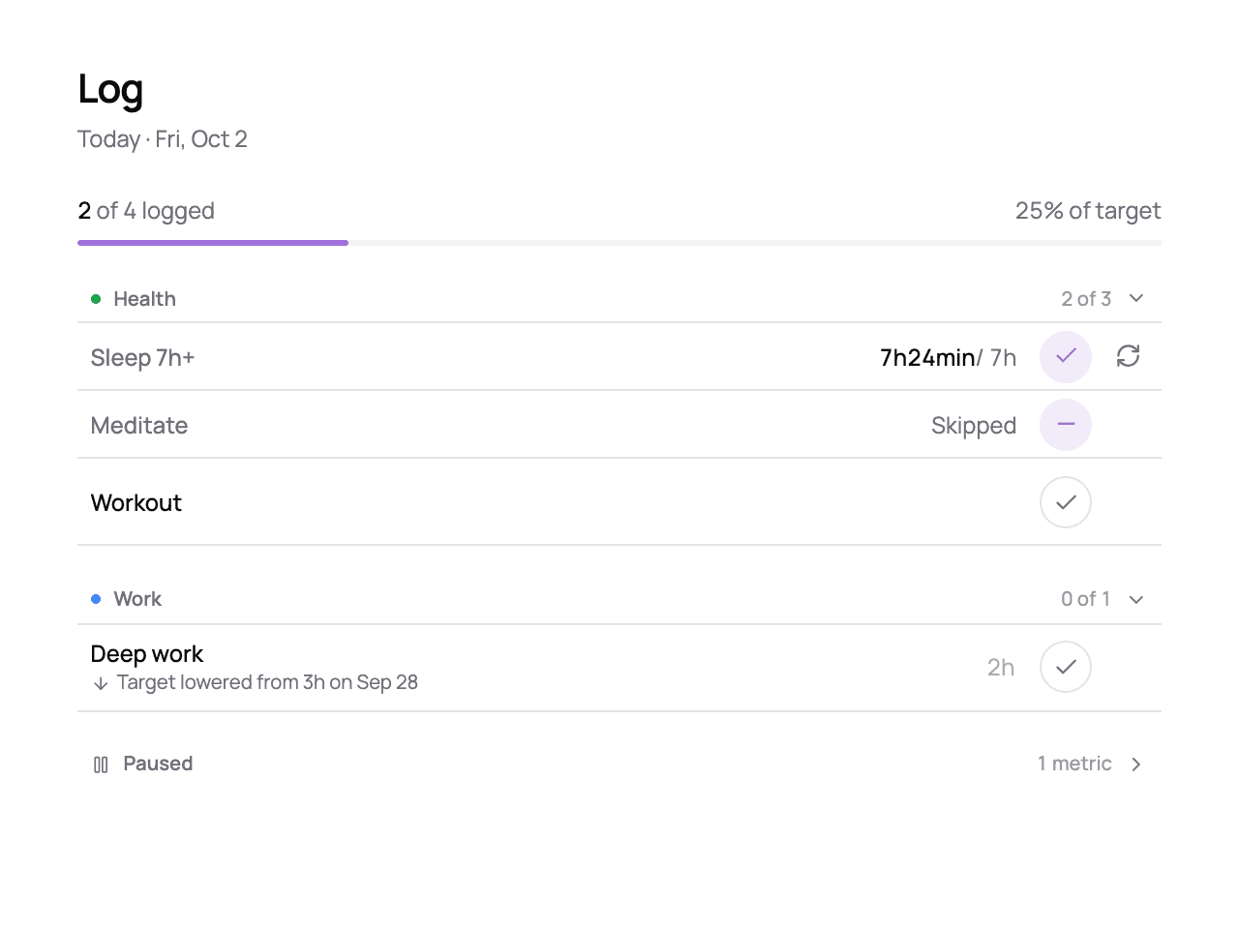The width and height of the screenshot is (1239, 929).
Task: Toggle the Meditate skipped minus button
Action: pos(1066,425)
